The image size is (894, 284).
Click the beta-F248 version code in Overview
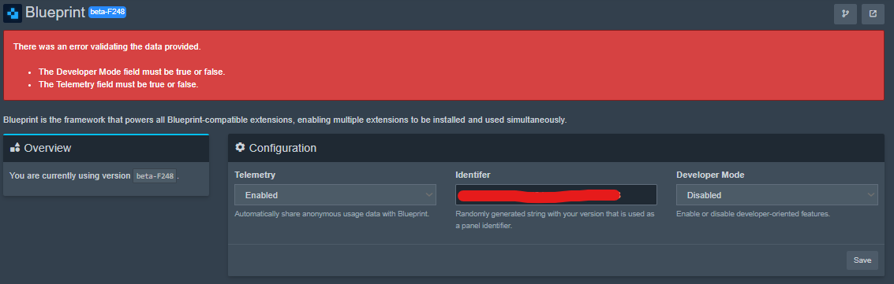coord(155,176)
